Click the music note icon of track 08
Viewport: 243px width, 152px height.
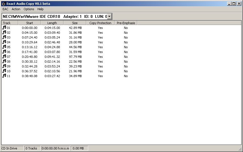4,61
